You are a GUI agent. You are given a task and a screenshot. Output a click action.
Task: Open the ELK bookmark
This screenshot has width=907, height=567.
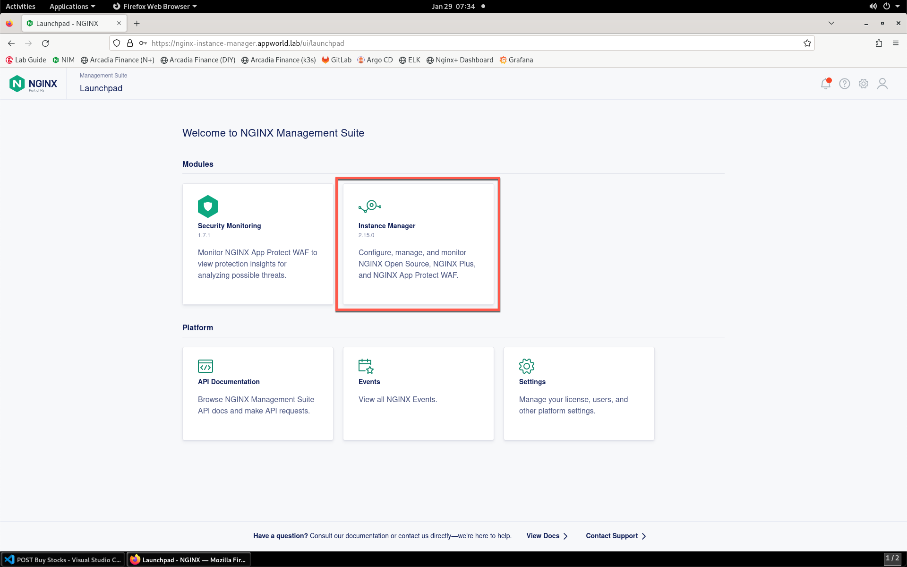click(x=410, y=60)
